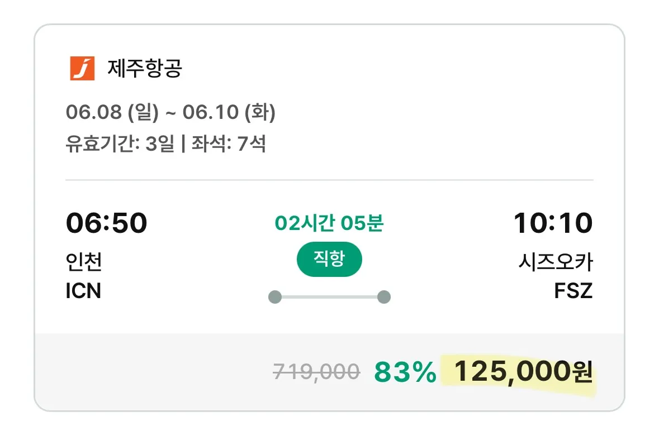Viewport: 659px width, 436px height.
Task: Click the right route destination dot
Action: (x=383, y=297)
